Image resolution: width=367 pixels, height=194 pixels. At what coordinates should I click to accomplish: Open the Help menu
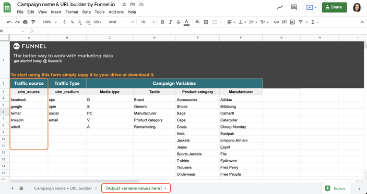[132, 12]
